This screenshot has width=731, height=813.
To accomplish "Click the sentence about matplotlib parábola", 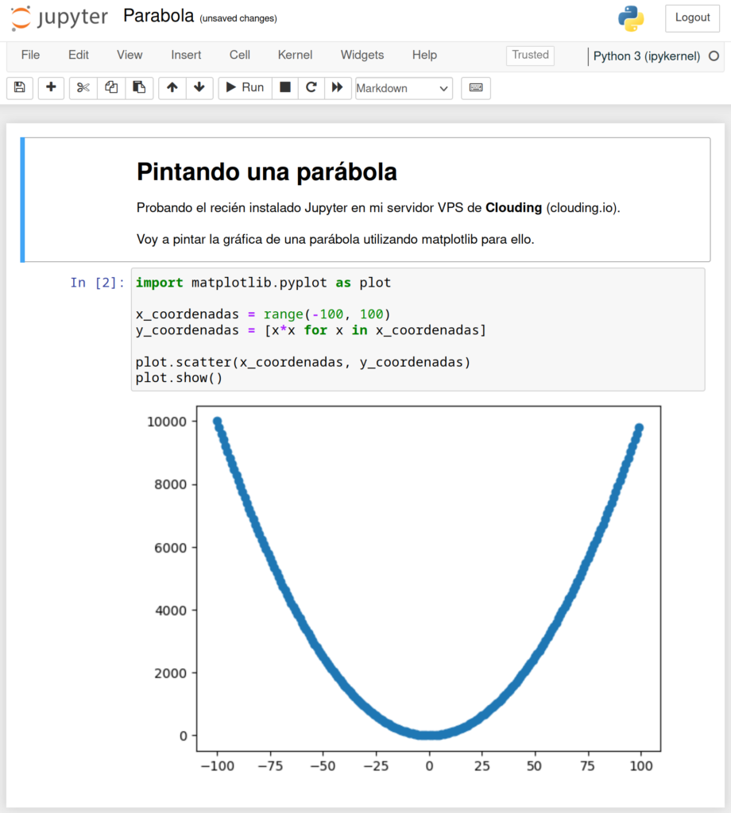I will 335,240.
